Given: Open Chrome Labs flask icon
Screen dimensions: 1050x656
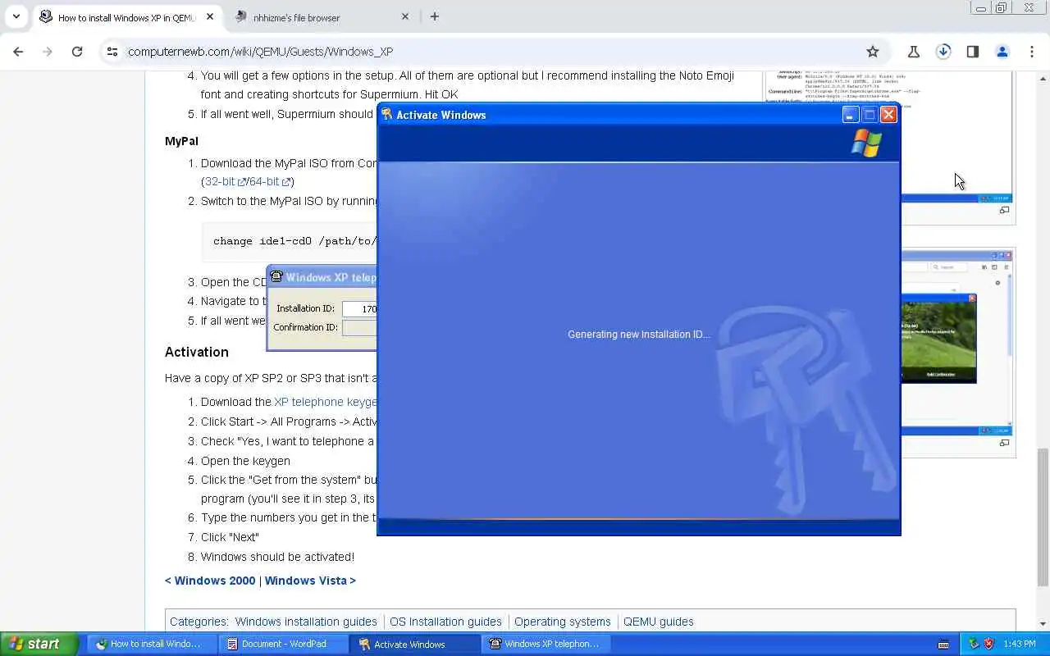Looking at the screenshot, I should click(914, 51).
